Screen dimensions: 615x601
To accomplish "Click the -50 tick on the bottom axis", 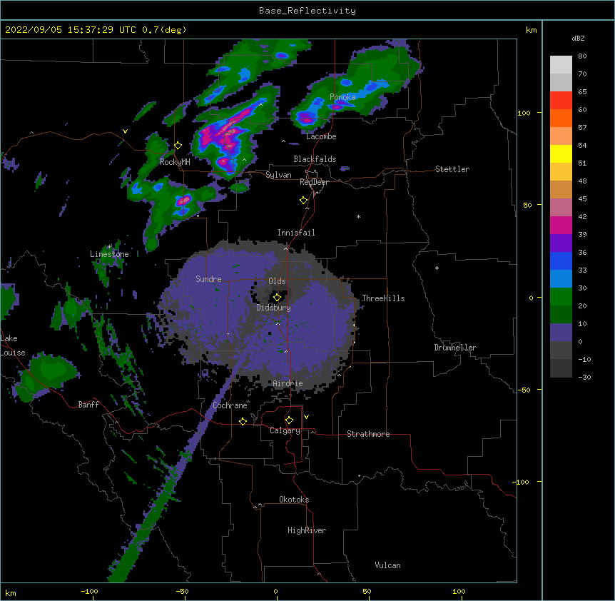I will pyautogui.click(x=182, y=591).
